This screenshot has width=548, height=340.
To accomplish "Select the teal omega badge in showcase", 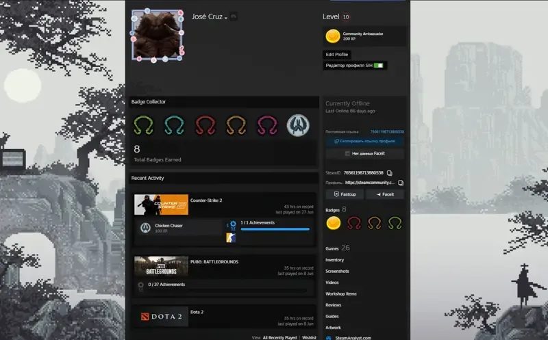I will tap(175, 125).
